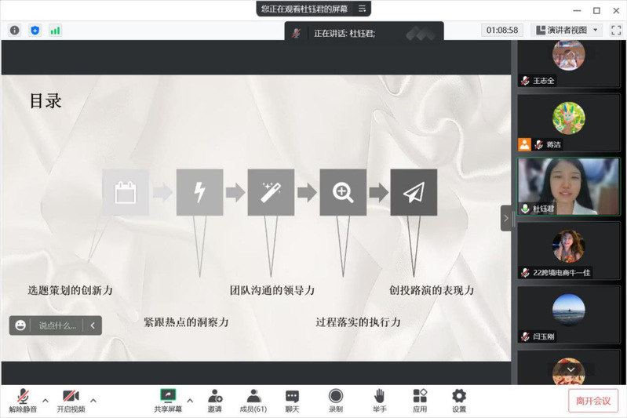Click the 目录 slide title
The image size is (627, 418).
[46, 100]
